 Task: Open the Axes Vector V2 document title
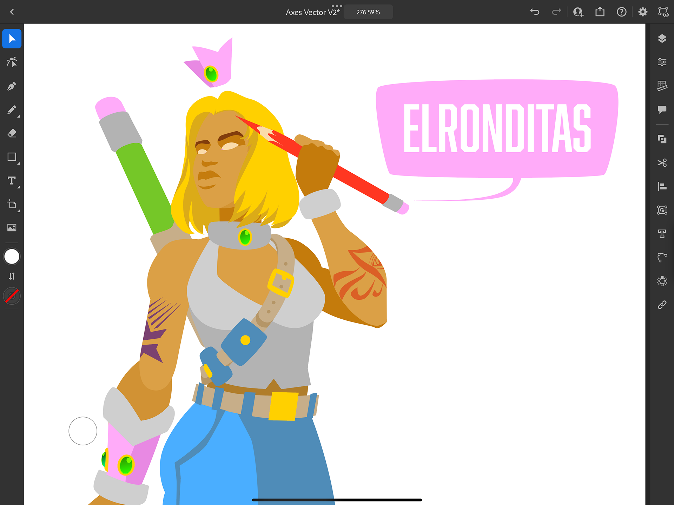tap(312, 12)
